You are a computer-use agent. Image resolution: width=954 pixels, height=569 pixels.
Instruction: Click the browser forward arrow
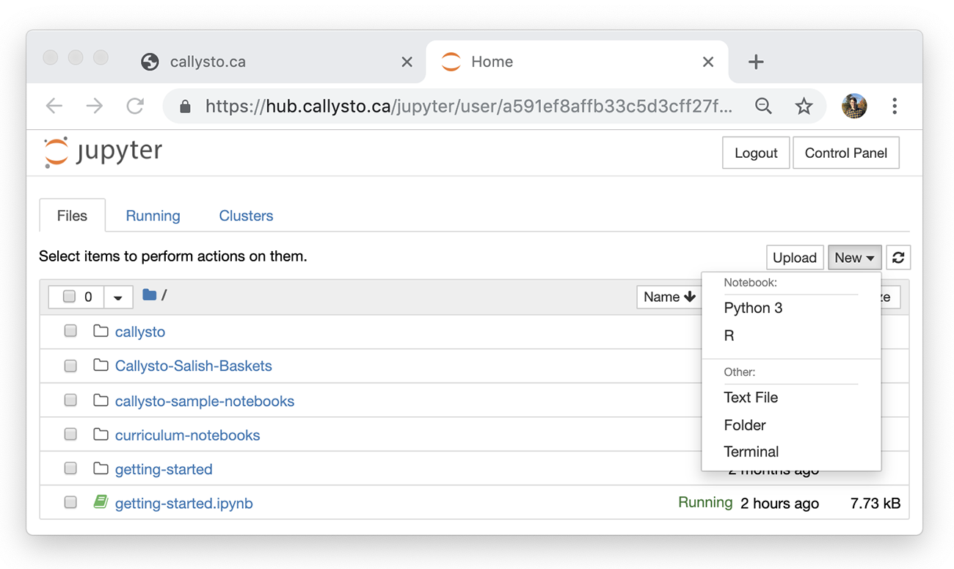(95, 106)
